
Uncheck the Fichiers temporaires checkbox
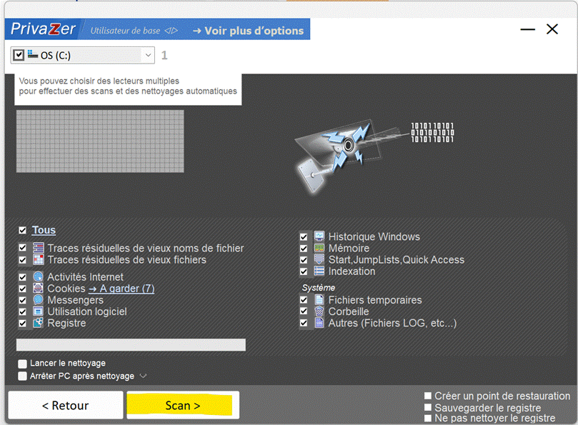pos(304,300)
